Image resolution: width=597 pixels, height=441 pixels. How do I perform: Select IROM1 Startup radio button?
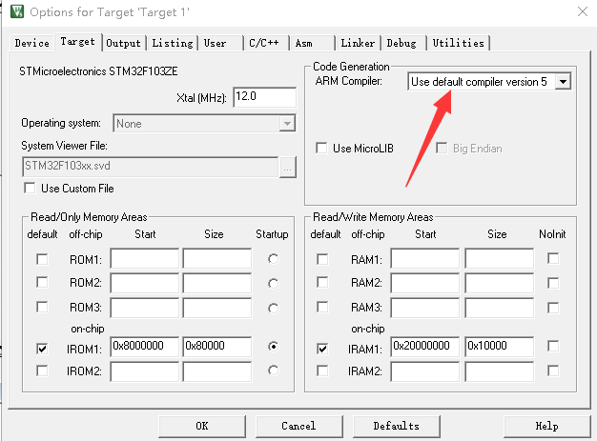273,346
